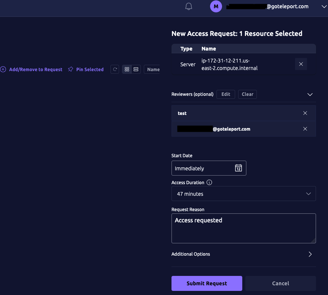Image resolution: width=328 pixels, height=295 pixels.
Task: Collapse the Reviewers section
Action: [x=310, y=94]
